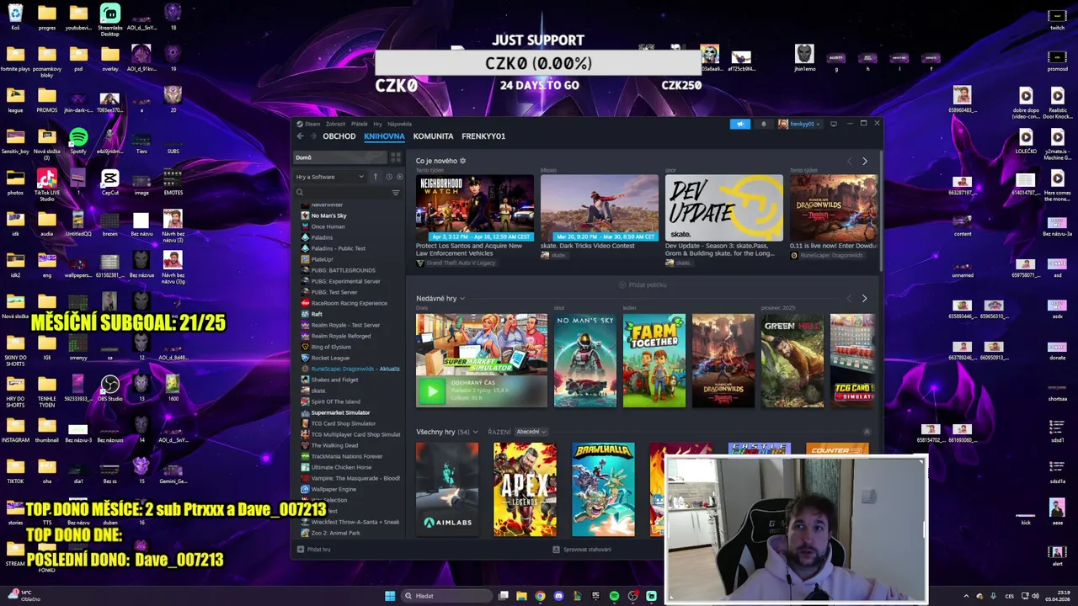Image resolution: width=1078 pixels, height=606 pixels.
Task: Collapse the Všechny hry shelf arrow
Action: coord(867,432)
